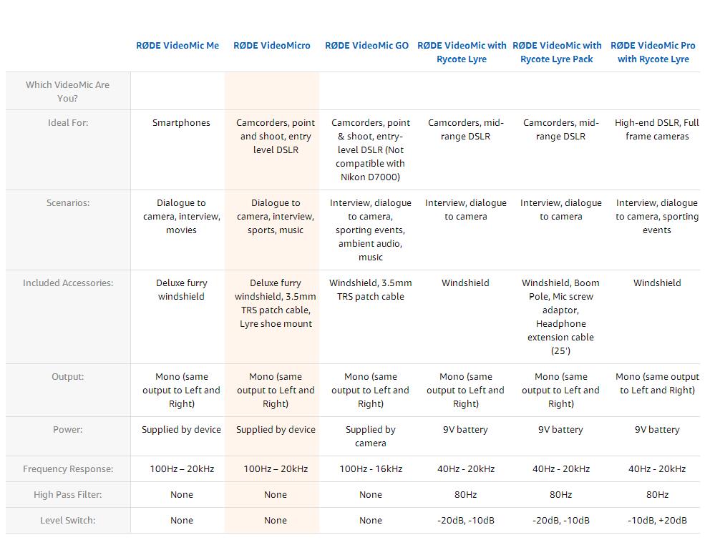Click the 'Smartphones' cell for VideoMic Me

[x=181, y=123]
